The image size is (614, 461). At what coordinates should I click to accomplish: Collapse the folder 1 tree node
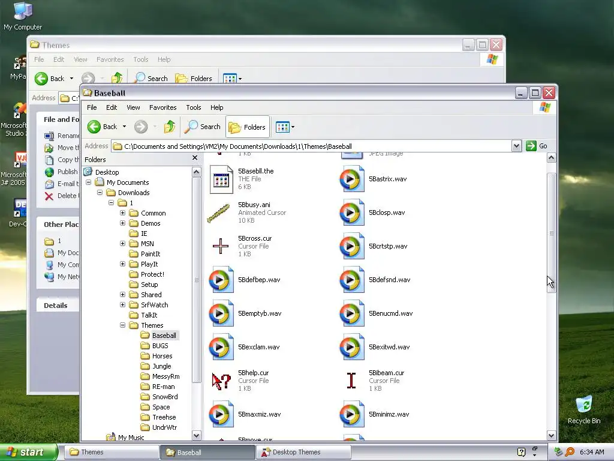111,203
